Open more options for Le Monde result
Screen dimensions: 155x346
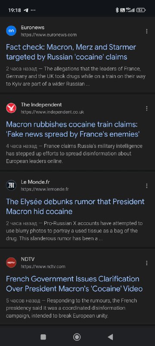point(147,186)
